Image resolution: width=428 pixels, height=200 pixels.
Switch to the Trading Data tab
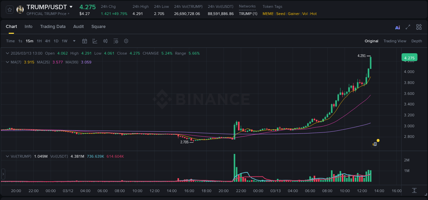point(53,27)
